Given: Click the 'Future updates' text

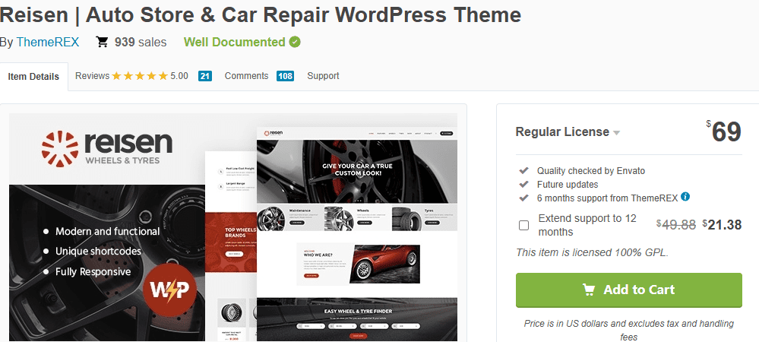Looking at the screenshot, I should pos(568,184).
